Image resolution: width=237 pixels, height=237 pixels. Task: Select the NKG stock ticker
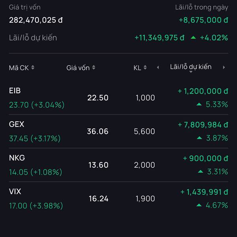click(17, 158)
